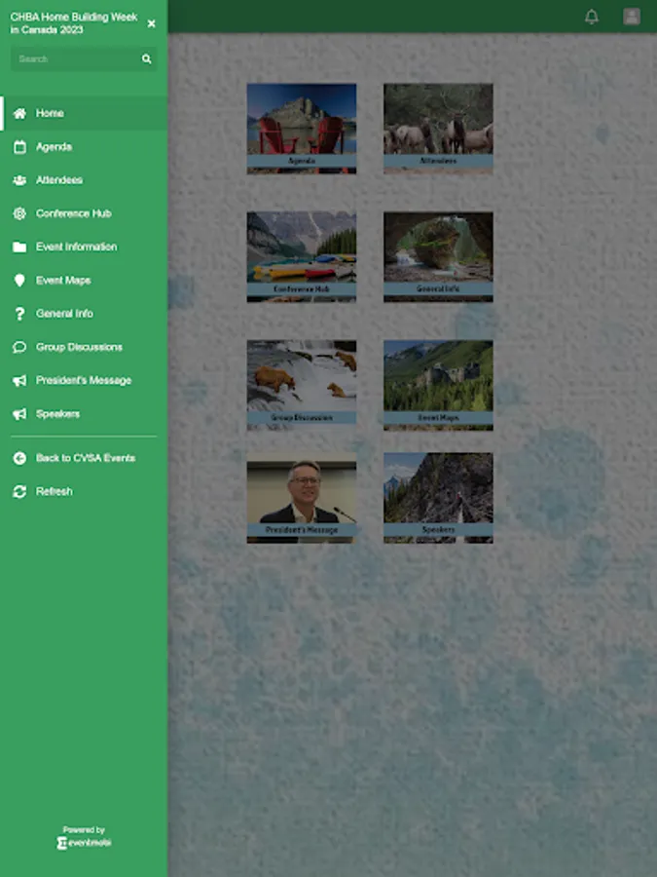Screen dimensions: 657x877
Task: Click the Refresh label in sidebar
Action: click(x=55, y=492)
